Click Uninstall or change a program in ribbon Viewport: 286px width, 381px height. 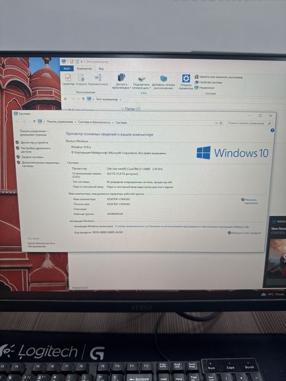[x=218, y=77]
